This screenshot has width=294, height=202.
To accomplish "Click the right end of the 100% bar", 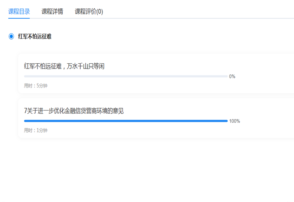I will pyautogui.click(x=226, y=121).
